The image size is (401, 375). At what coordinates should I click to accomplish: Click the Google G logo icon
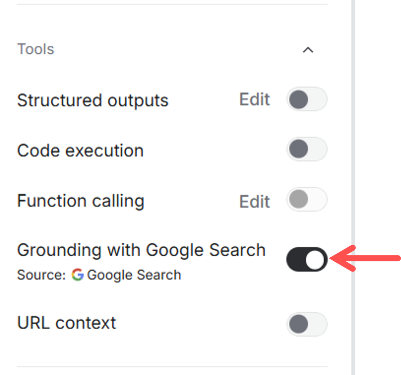[x=78, y=275]
